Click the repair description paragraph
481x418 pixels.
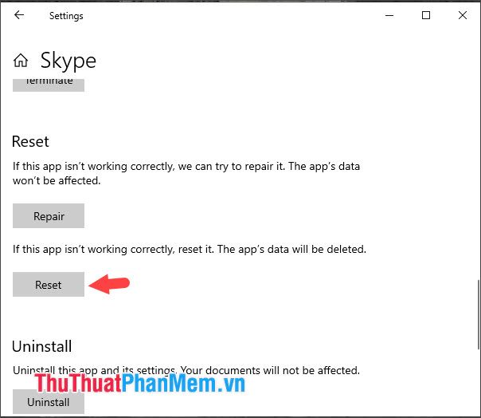[x=186, y=173]
